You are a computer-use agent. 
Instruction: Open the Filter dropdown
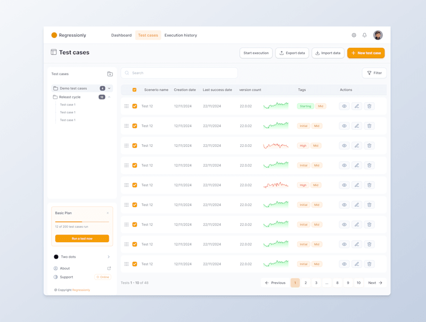click(374, 73)
